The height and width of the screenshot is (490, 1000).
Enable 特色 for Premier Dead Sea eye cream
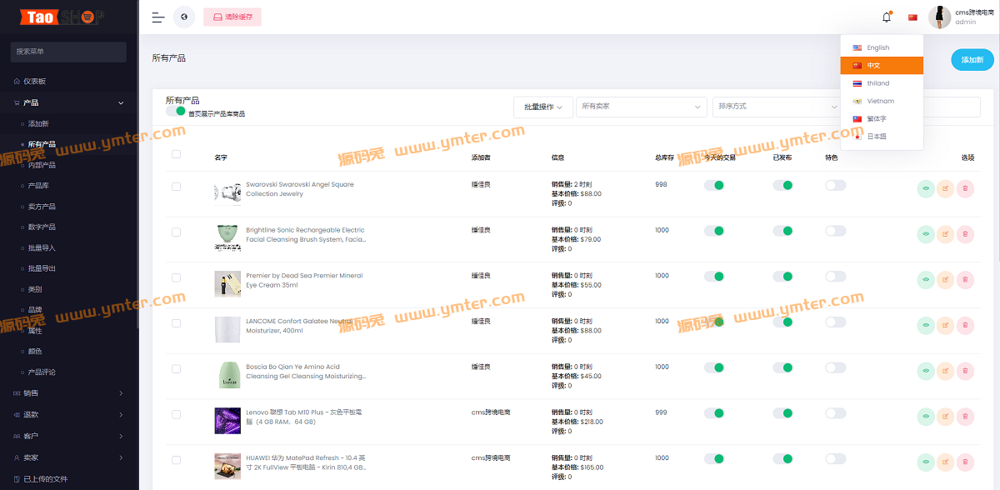coord(835,276)
